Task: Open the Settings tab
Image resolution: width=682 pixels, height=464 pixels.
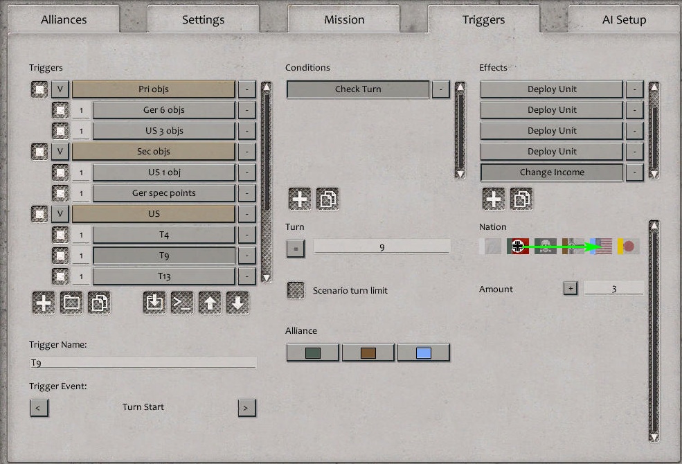Action: pyautogui.click(x=203, y=19)
